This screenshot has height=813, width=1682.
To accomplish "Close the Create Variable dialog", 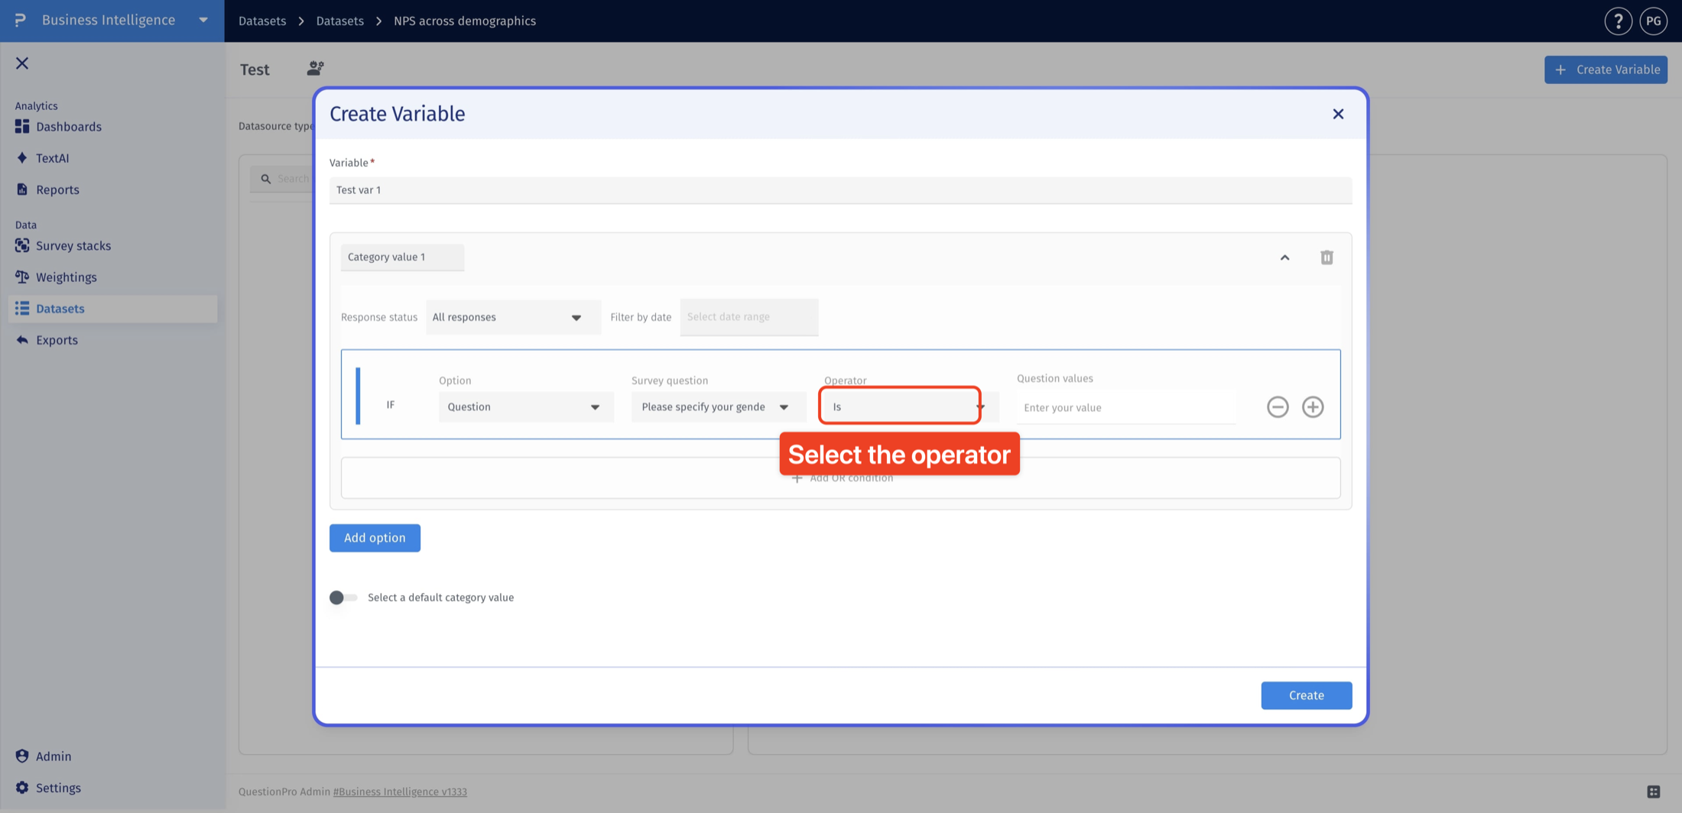I will [x=1338, y=114].
